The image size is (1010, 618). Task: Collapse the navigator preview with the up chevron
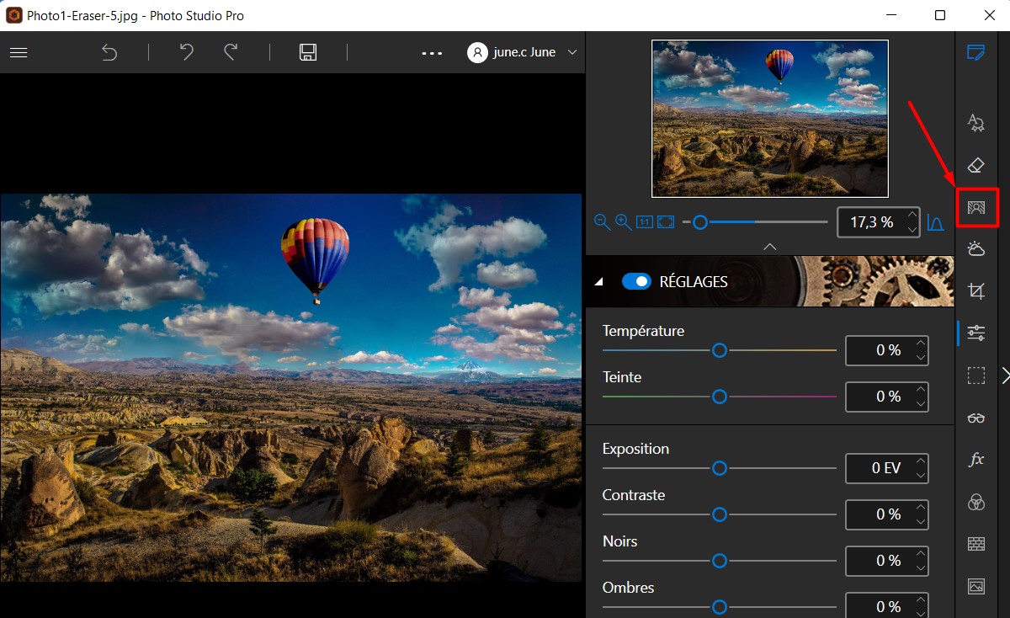point(769,247)
